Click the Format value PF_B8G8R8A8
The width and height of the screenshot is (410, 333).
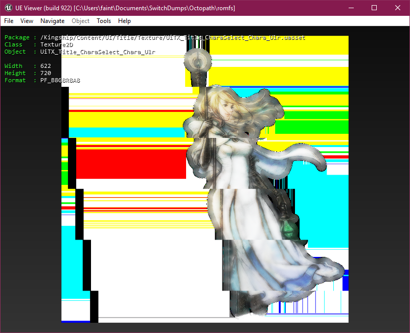point(60,81)
